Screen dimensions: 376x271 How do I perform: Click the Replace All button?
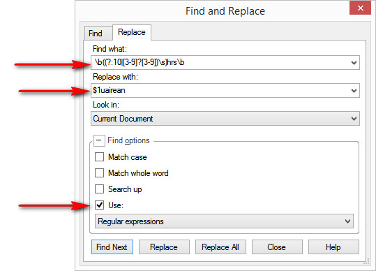point(220,247)
